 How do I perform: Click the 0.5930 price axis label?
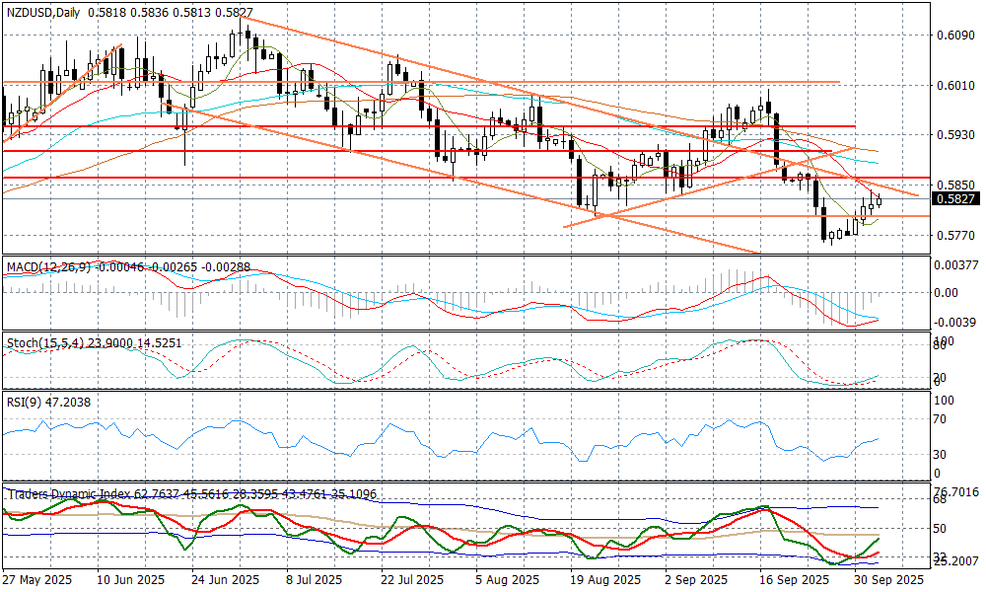click(x=952, y=134)
